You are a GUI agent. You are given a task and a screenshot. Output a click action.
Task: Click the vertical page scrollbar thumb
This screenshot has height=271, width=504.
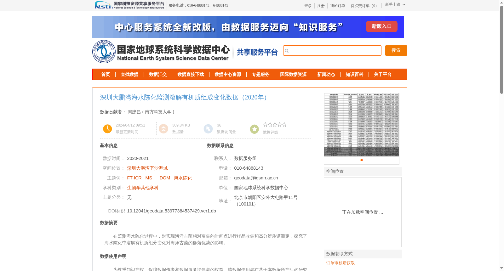tap(501, 49)
